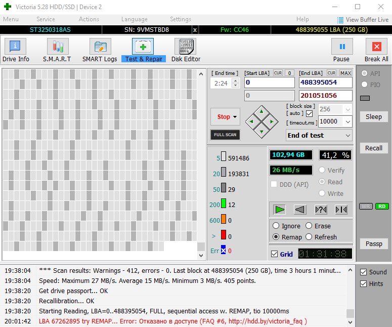This screenshot has width=392, height=327.
Task: Switch to Test & Repair
Action: [144, 50]
